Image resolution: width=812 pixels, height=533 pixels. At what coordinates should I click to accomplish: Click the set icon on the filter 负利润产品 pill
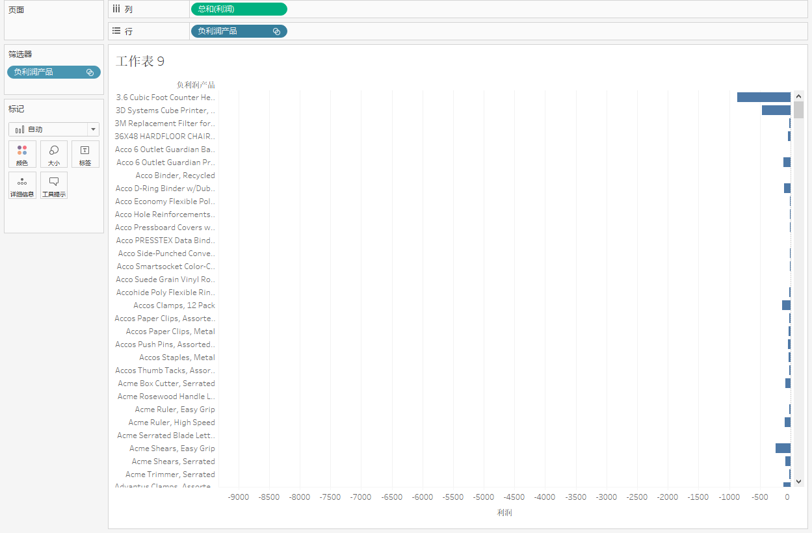pos(90,72)
